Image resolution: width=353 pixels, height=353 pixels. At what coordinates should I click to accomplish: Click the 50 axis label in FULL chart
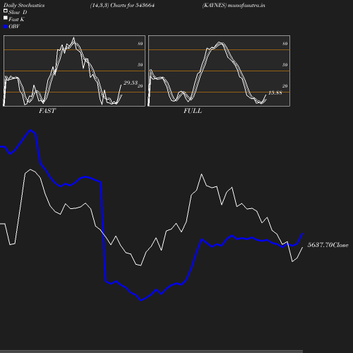click(285, 65)
